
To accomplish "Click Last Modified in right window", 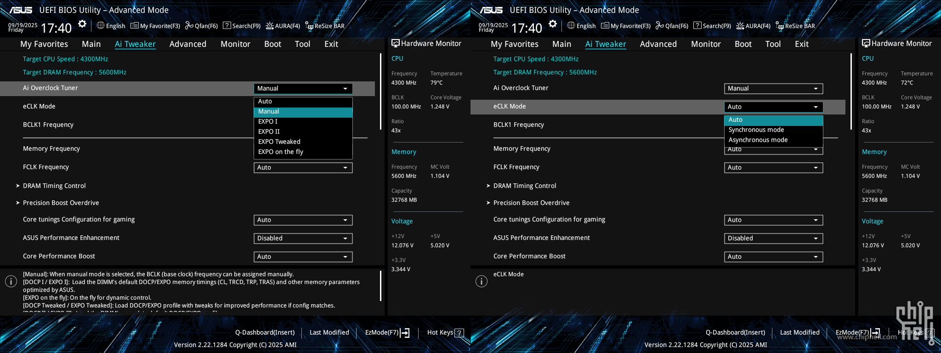I will [800, 332].
